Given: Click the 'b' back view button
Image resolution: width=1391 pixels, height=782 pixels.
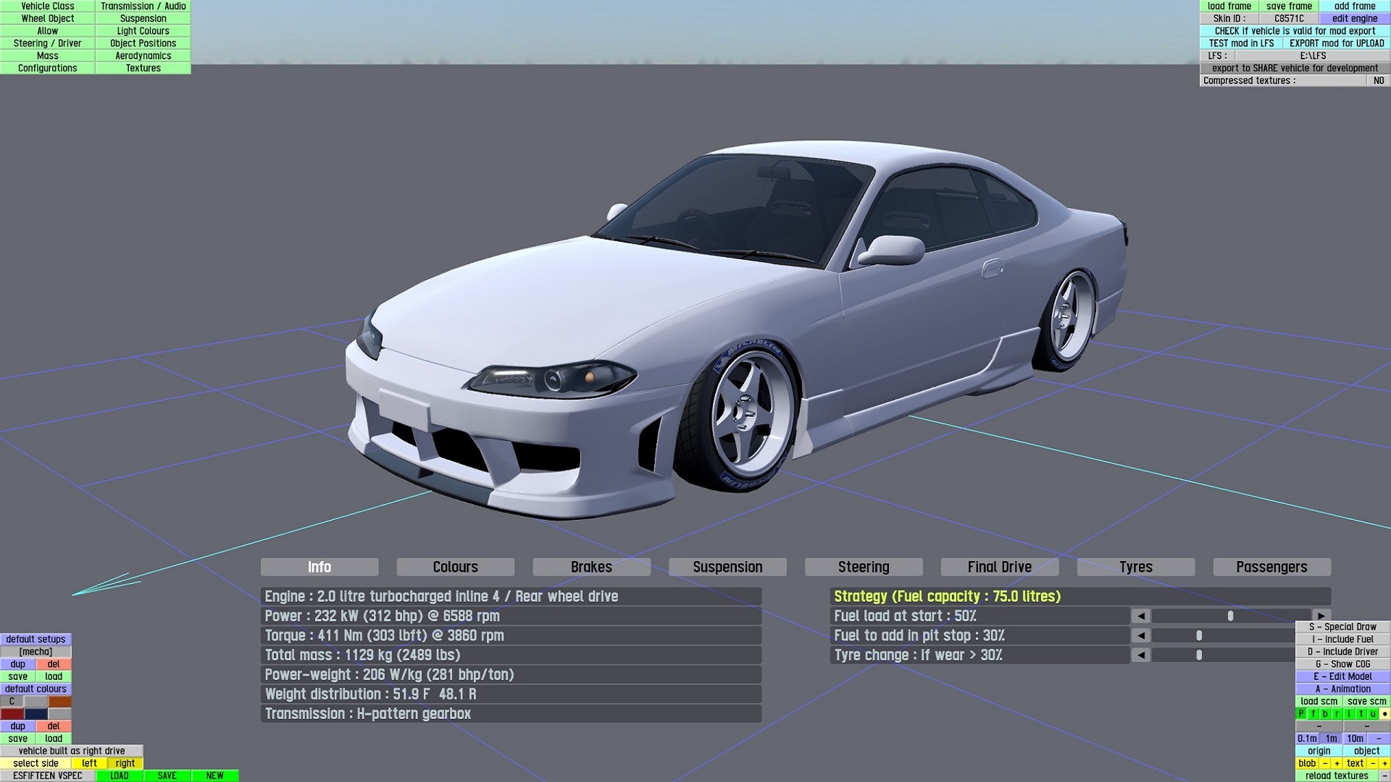Looking at the screenshot, I should click(1325, 714).
